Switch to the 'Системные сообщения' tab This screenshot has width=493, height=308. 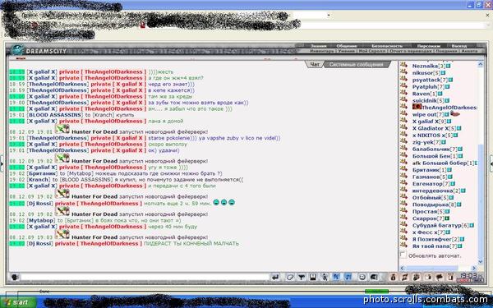[356, 65]
